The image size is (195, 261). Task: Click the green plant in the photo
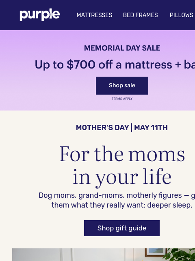coord(180,255)
